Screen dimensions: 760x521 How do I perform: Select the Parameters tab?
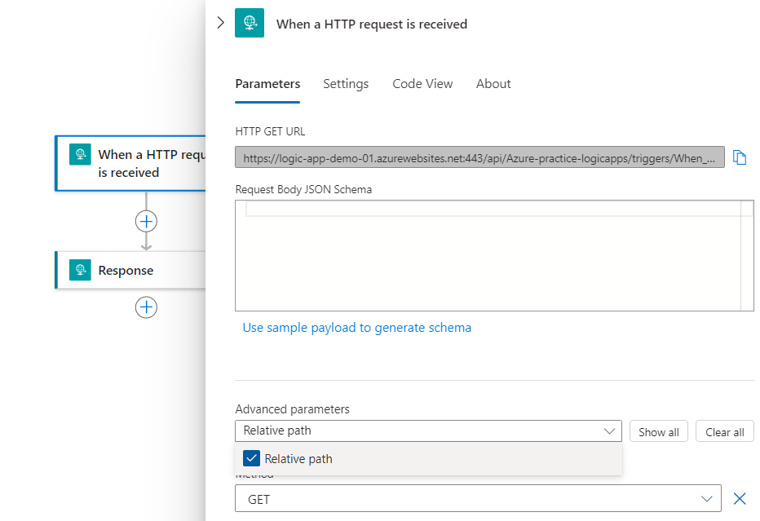click(267, 84)
